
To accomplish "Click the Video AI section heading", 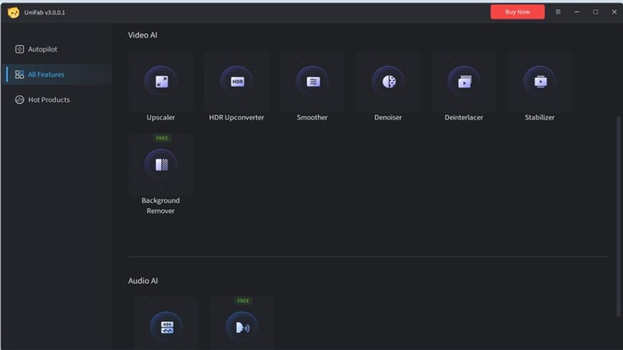I will pos(143,35).
